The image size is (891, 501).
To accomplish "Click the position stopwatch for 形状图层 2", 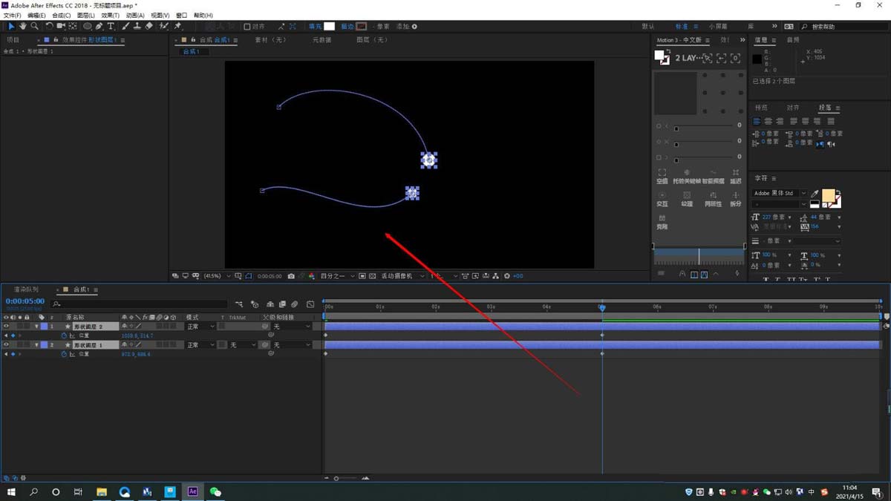I will point(64,335).
